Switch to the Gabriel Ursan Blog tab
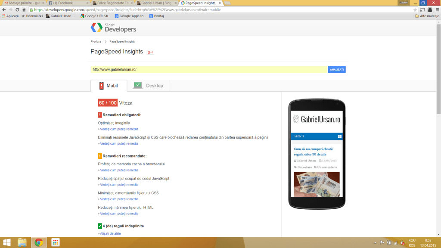 (156, 3)
